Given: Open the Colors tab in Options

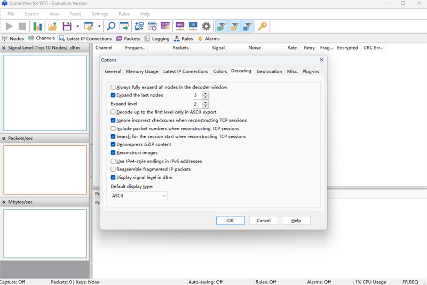Looking at the screenshot, I should coord(220,71).
